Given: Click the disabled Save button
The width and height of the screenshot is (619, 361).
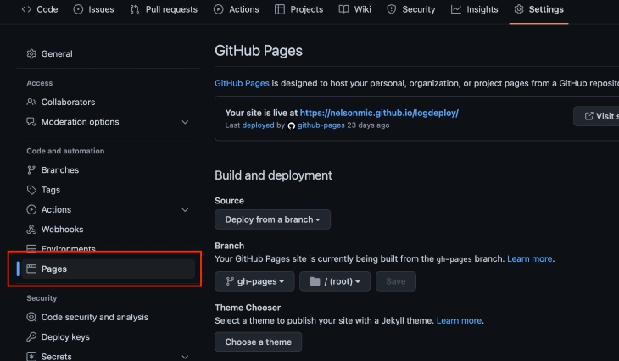Looking at the screenshot, I should pyautogui.click(x=395, y=281).
